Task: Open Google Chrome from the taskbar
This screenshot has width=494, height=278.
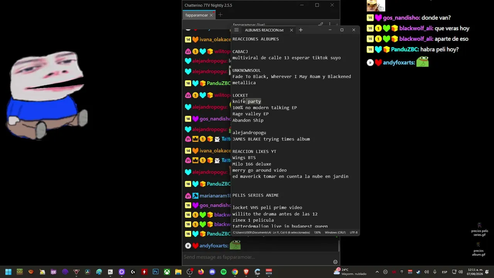Action: pos(235,272)
